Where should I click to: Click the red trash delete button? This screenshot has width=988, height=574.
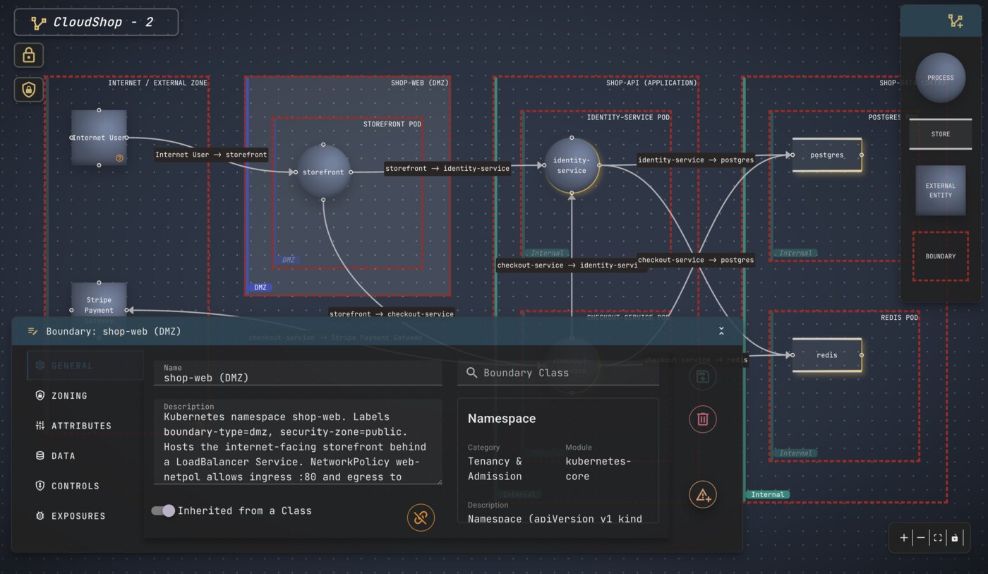[x=703, y=419]
